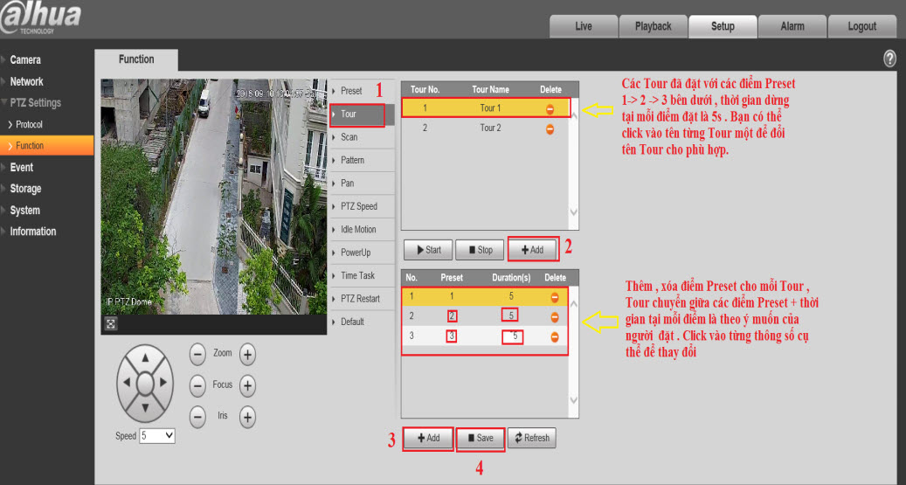Start the selected tour

427,250
